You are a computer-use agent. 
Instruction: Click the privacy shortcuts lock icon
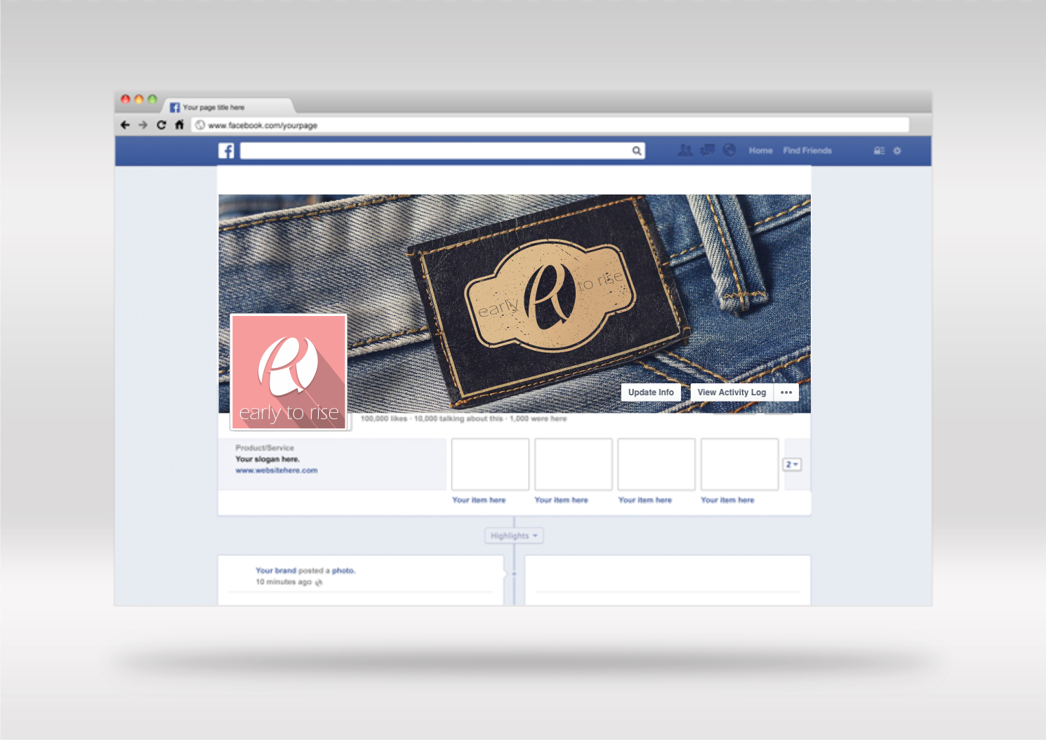879,151
